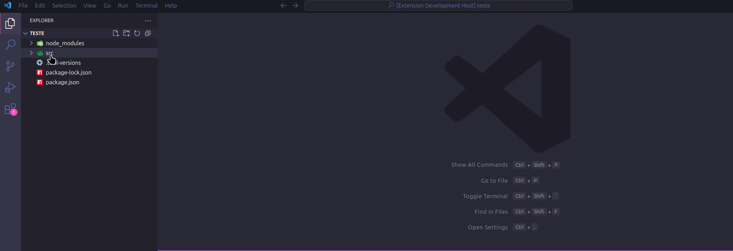
Task: Click the src folder icon
Action: pos(40,53)
